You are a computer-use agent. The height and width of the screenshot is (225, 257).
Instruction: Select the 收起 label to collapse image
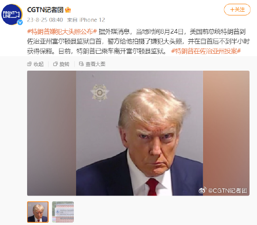point(39,64)
